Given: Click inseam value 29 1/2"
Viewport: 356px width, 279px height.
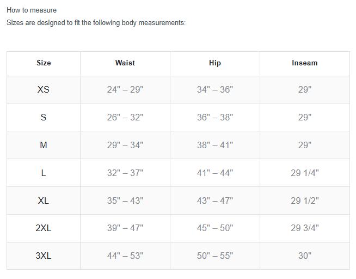Looking at the screenshot, I should [x=305, y=201].
